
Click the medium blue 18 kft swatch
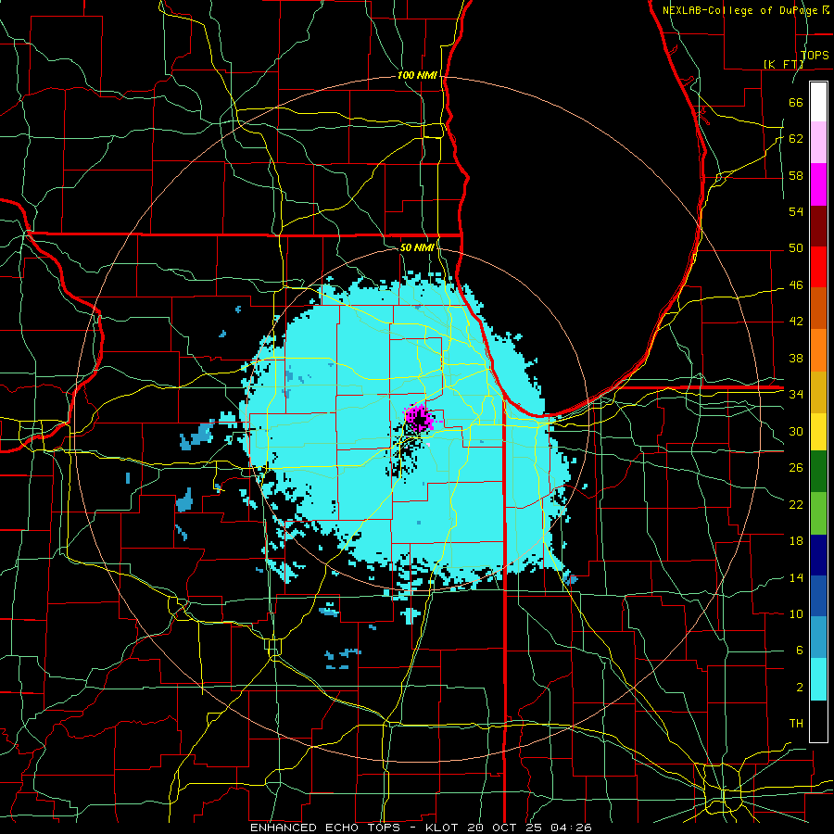818,596
